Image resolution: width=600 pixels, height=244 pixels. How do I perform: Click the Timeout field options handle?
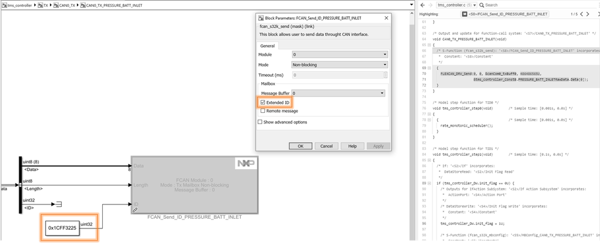click(386, 75)
